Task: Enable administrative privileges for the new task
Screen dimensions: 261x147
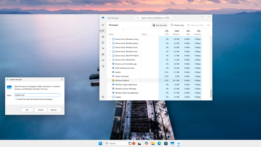Action: pyautogui.click(x=16, y=99)
